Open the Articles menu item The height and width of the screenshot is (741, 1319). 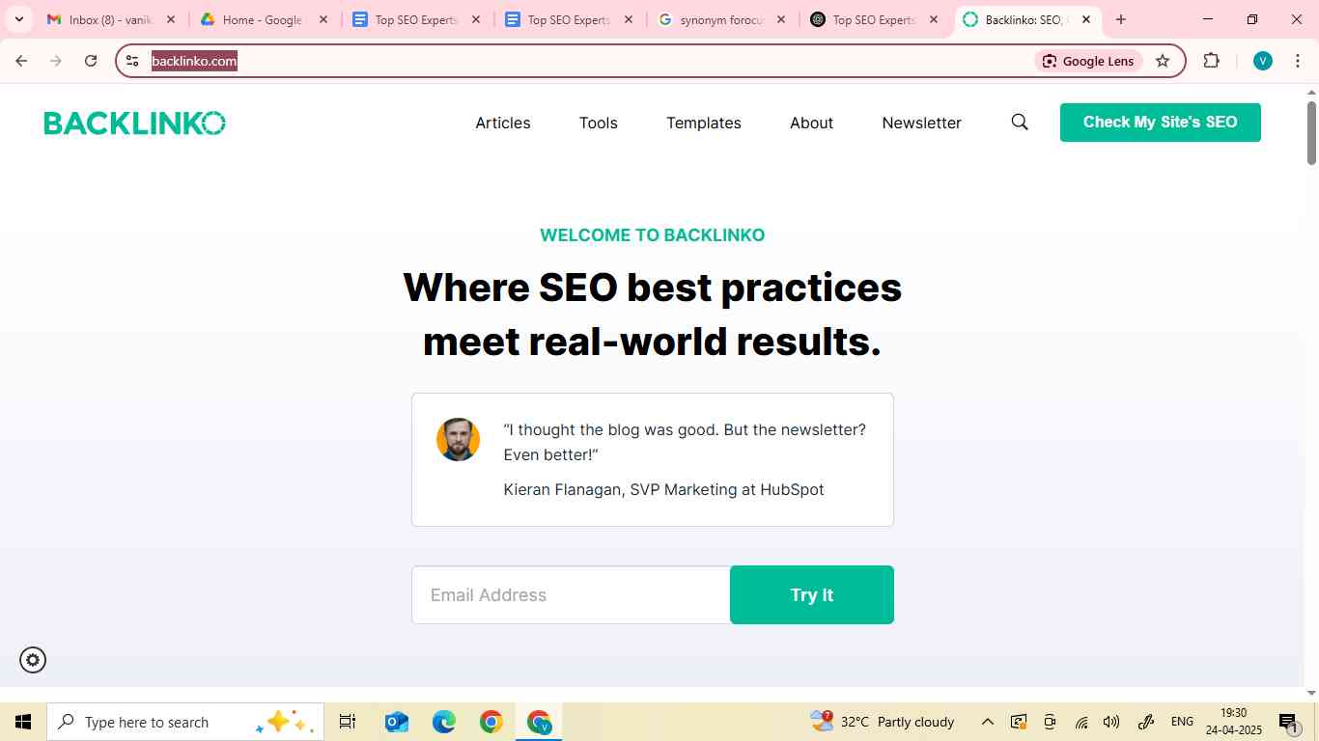[503, 123]
